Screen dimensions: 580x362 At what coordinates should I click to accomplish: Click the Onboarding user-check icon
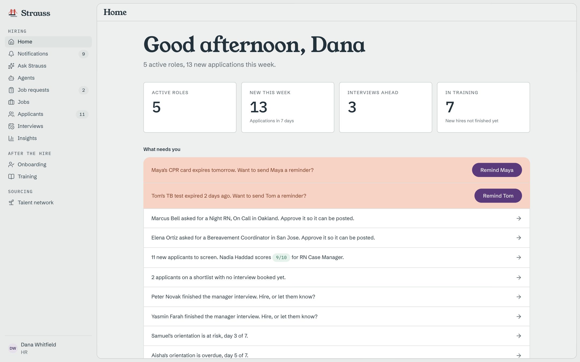coord(11,165)
